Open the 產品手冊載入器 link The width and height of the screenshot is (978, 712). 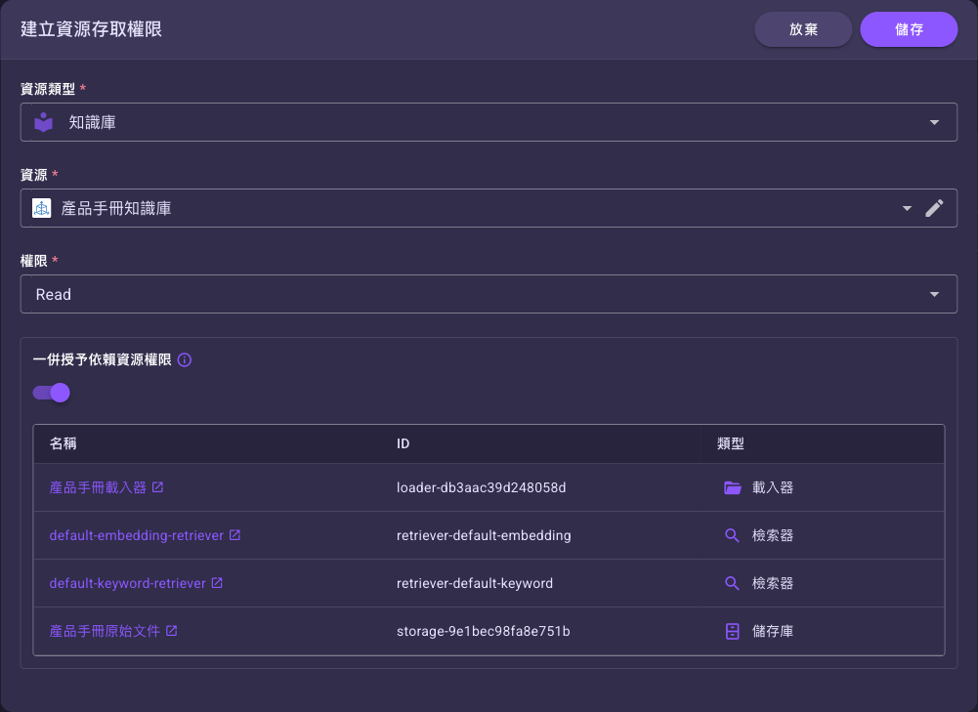98,487
